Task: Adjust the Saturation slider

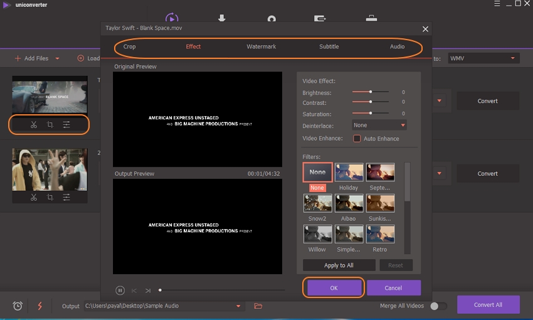Action: tap(371, 113)
